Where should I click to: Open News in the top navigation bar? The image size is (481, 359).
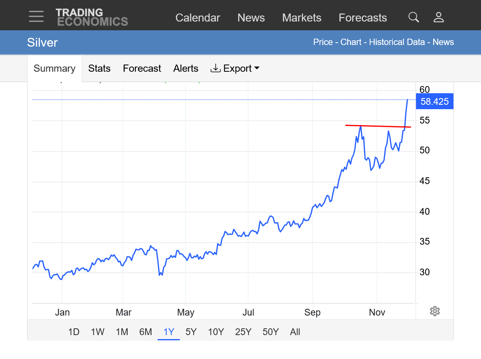click(251, 18)
